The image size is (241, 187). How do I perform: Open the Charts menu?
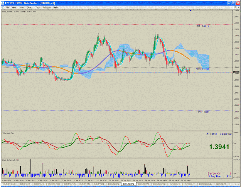30,7
